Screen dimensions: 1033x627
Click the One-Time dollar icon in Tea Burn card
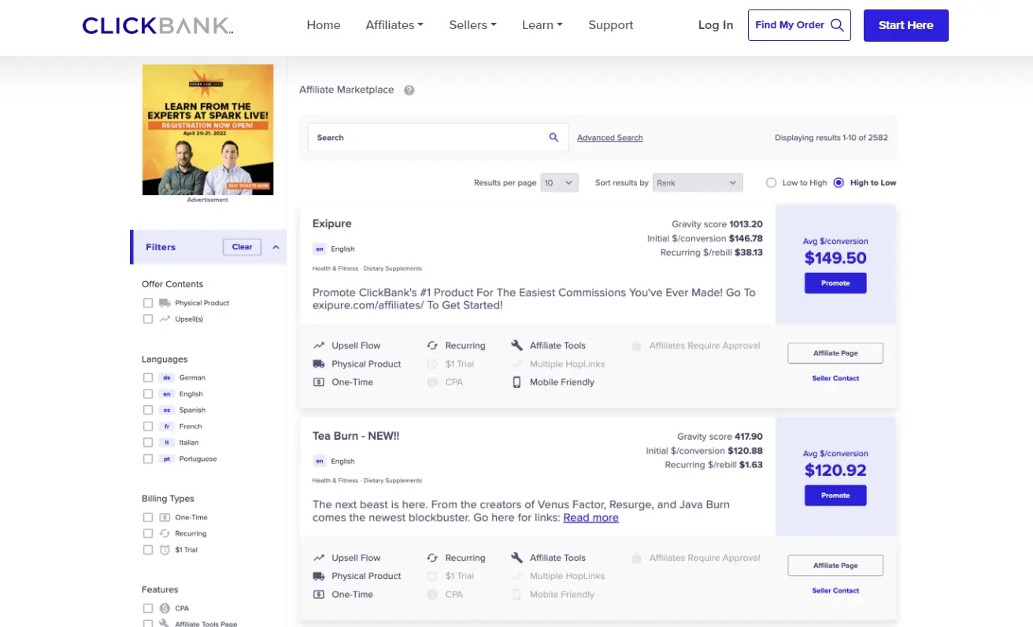coord(319,595)
